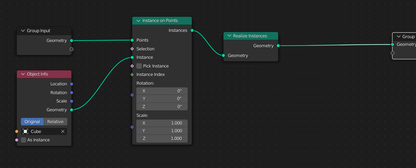The height and width of the screenshot is (168, 416).
Task: Collapse the Group Input node chevron
Action: pos(23,31)
